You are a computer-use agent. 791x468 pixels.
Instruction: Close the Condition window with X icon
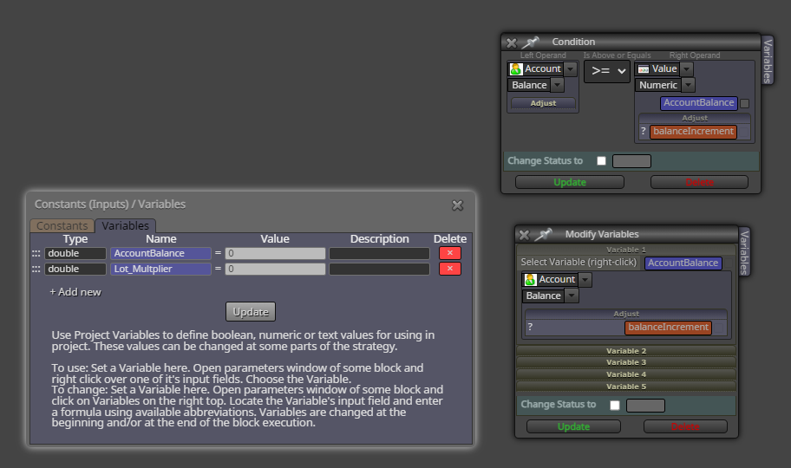click(512, 42)
